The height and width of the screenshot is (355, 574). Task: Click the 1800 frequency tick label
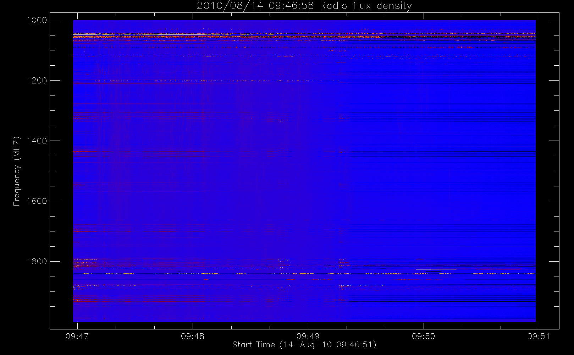tap(37, 262)
